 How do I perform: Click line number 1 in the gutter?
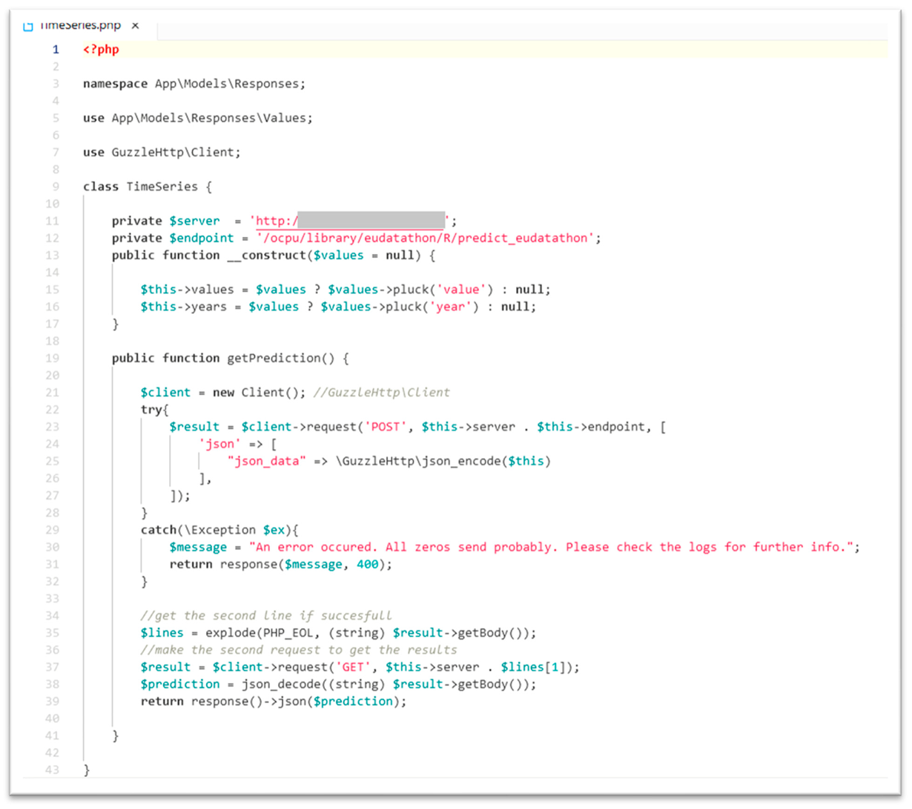pyautogui.click(x=55, y=50)
